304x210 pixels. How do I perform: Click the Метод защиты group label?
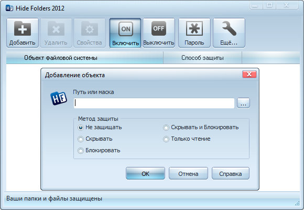(x=98, y=119)
